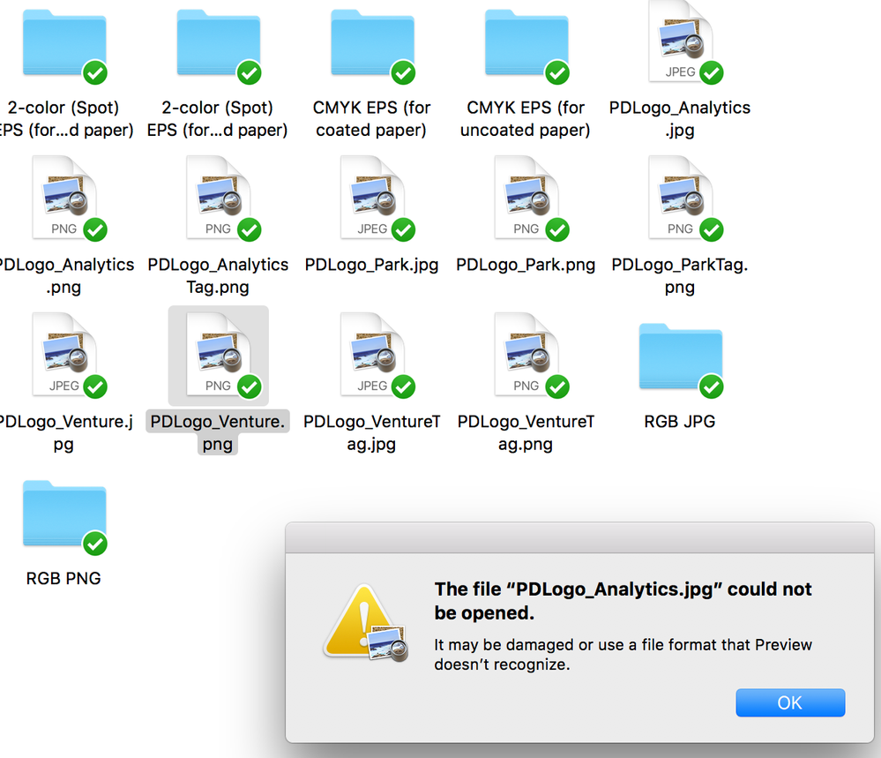Screen dimensions: 881x758
Task: Select the second 2-color Spot EPS folder
Action: point(219,42)
